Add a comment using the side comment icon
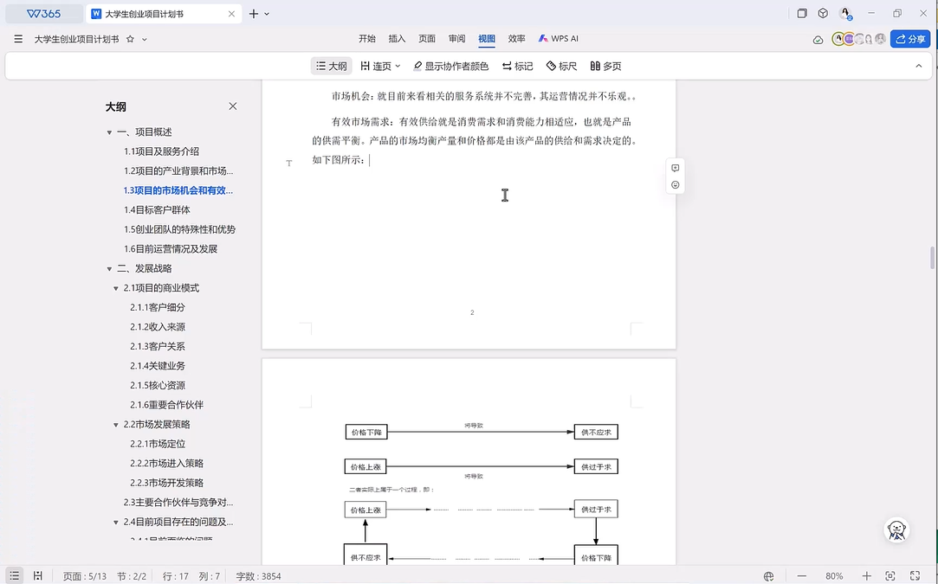Image resolution: width=938 pixels, height=584 pixels. tap(676, 168)
